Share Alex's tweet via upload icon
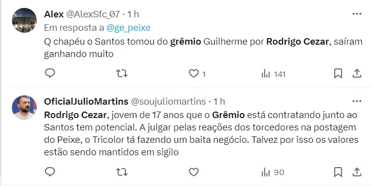The width and height of the screenshot is (372, 186). tap(357, 73)
